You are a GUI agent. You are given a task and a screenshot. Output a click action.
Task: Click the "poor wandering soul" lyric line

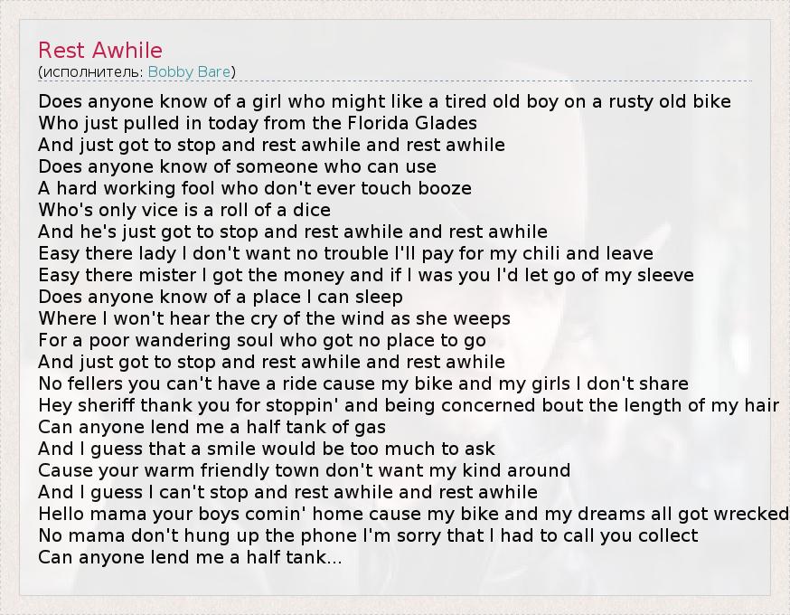[262, 340]
